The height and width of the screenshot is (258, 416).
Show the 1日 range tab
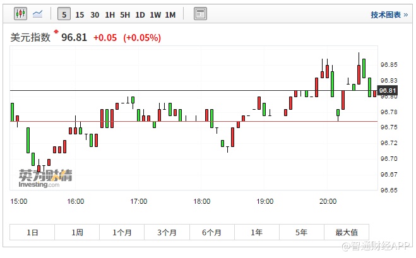(32, 232)
